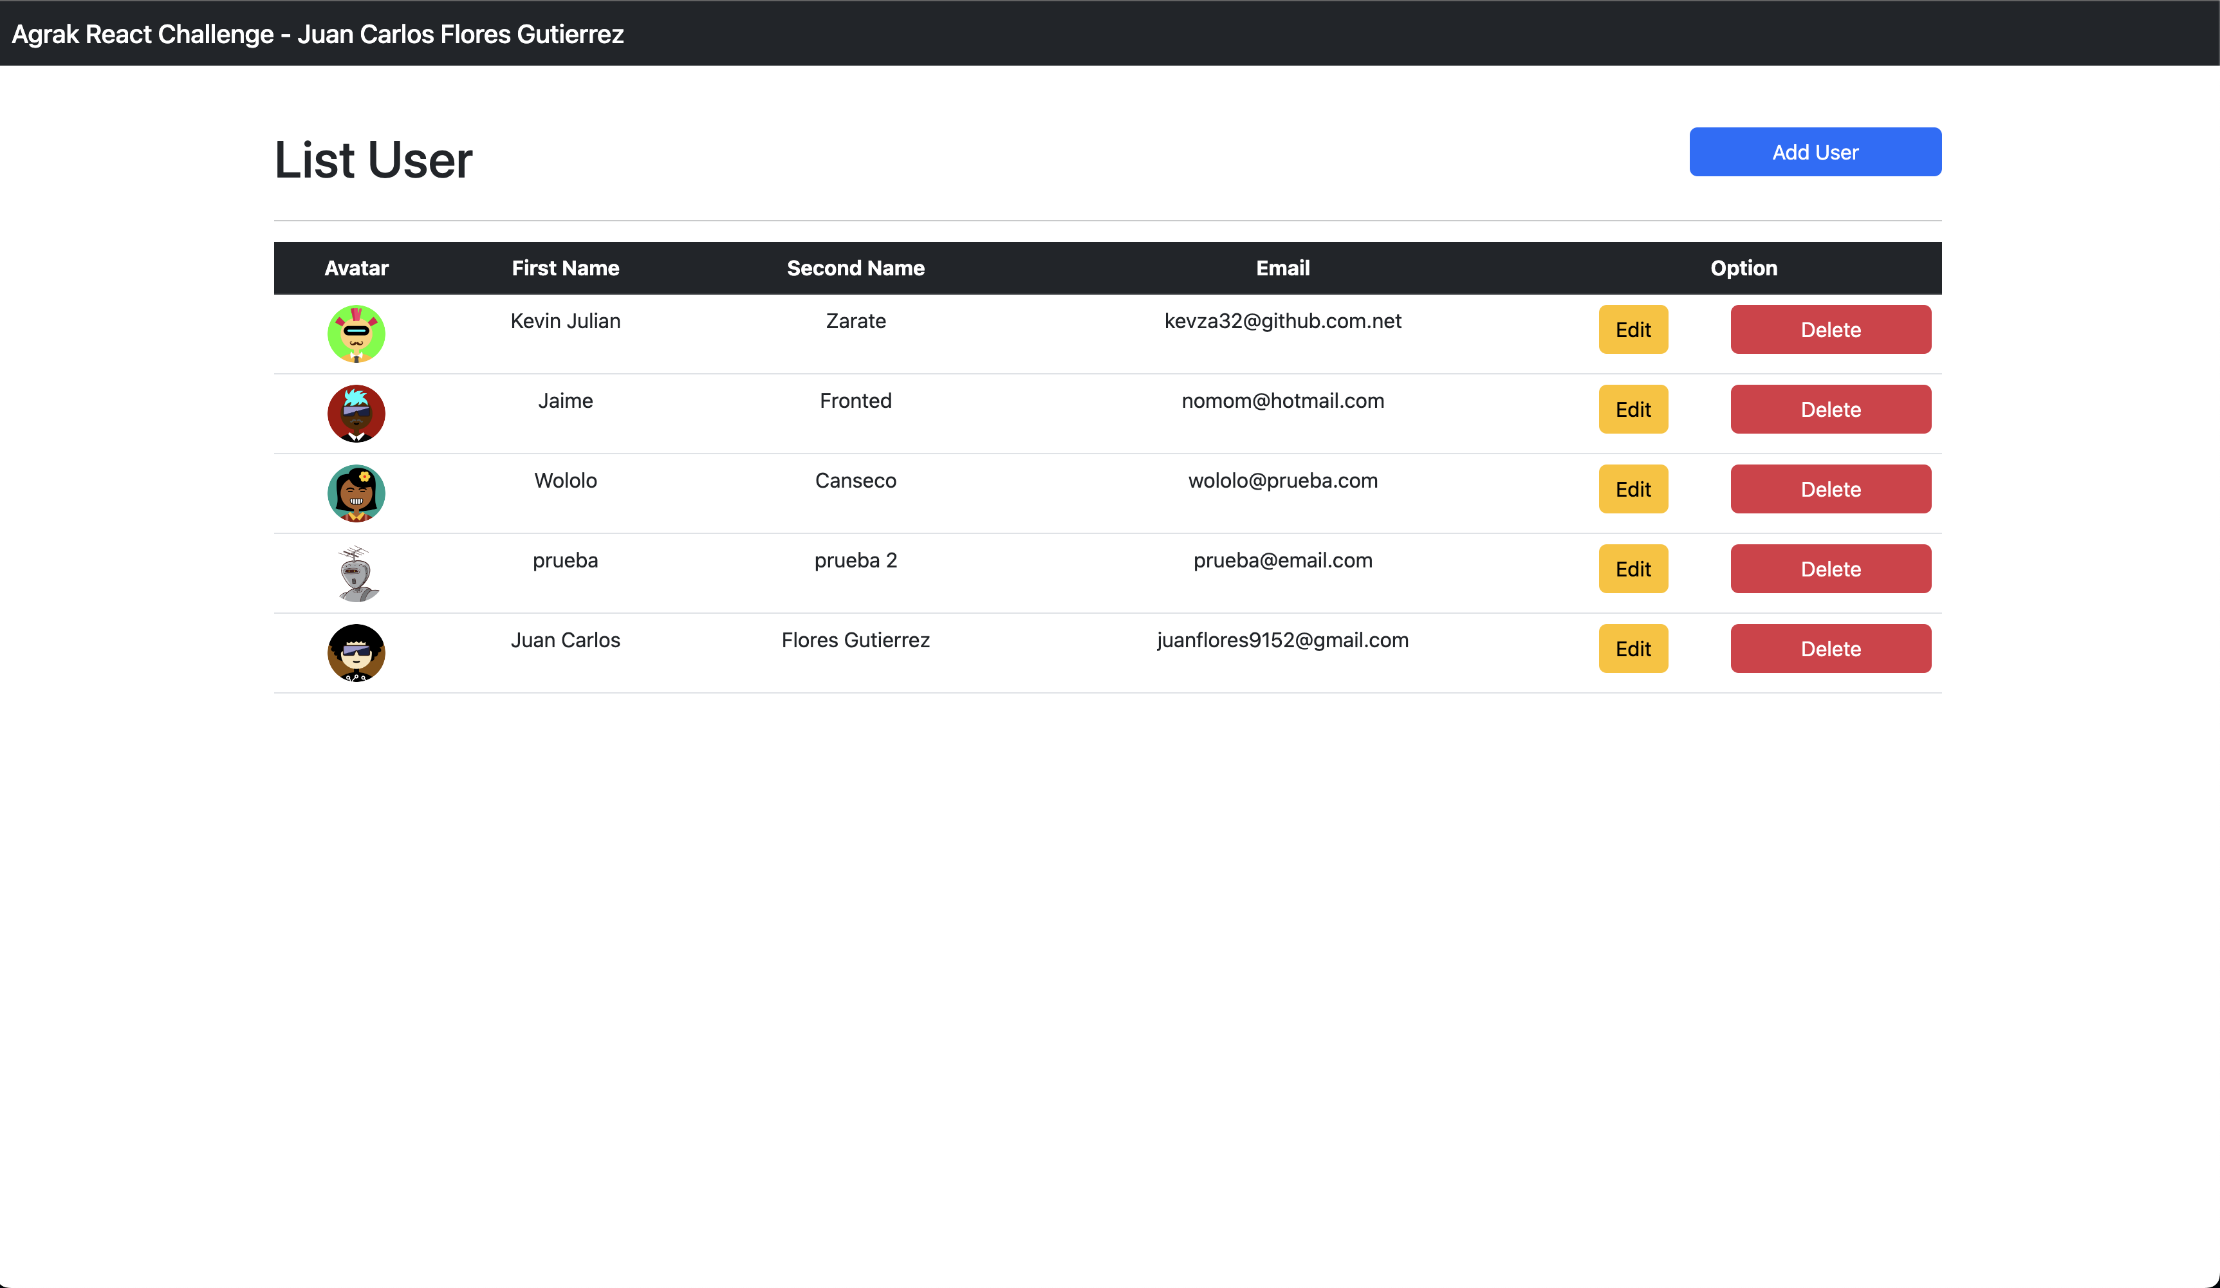Open Edit for Wololo Canseco
Viewport: 2220px width, 1288px height.
point(1633,489)
